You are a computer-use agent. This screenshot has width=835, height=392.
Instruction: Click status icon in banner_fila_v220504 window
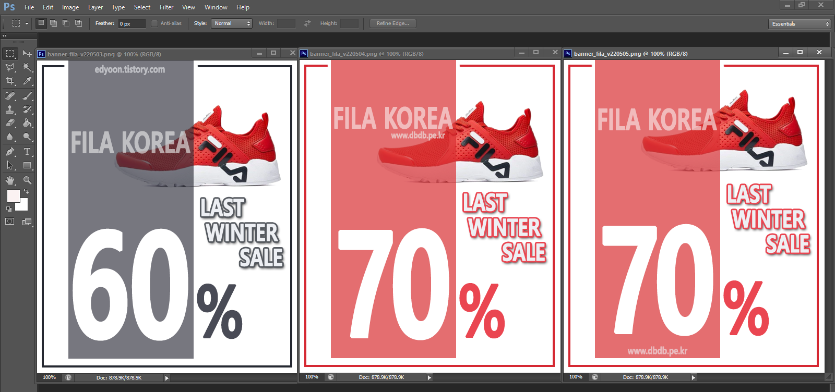coord(331,377)
